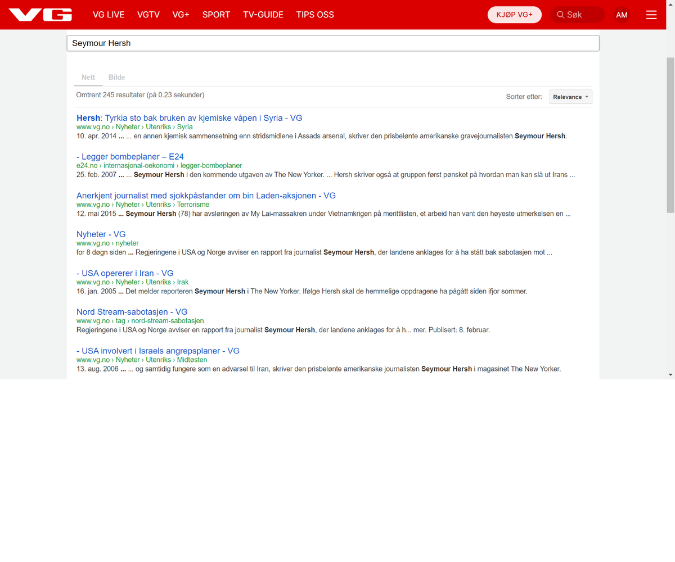Click the www.vg.no › nyheter URL line
The height and width of the screenshot is (562, 675).
pos(107,243)
